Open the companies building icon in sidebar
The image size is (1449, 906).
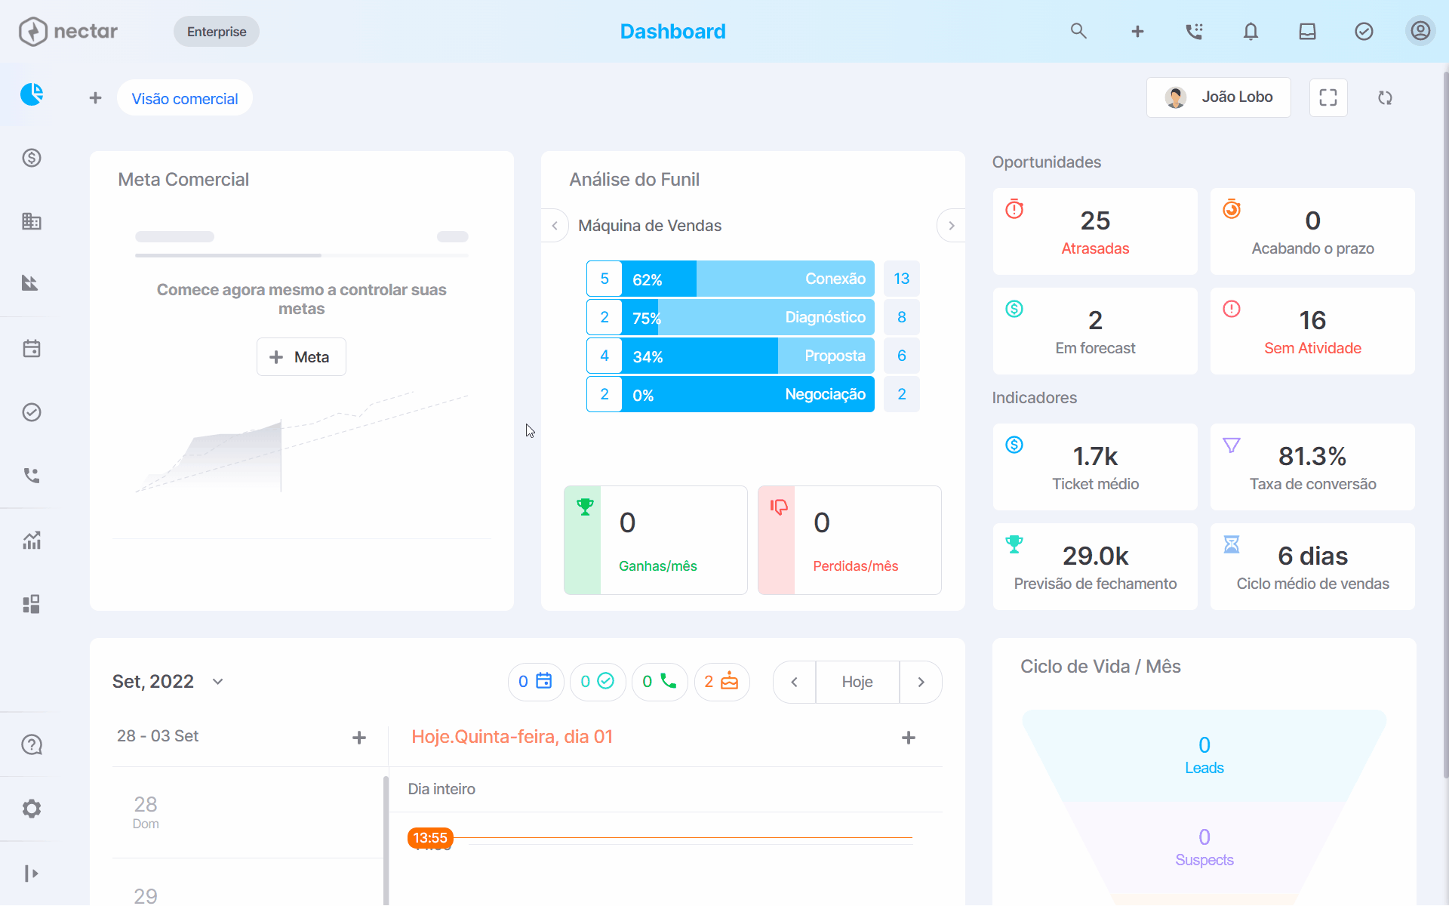[32, 221]
